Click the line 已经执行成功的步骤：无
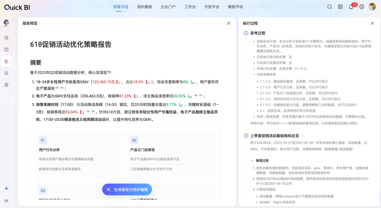This screenshot has height=208, width=381. 274,57
